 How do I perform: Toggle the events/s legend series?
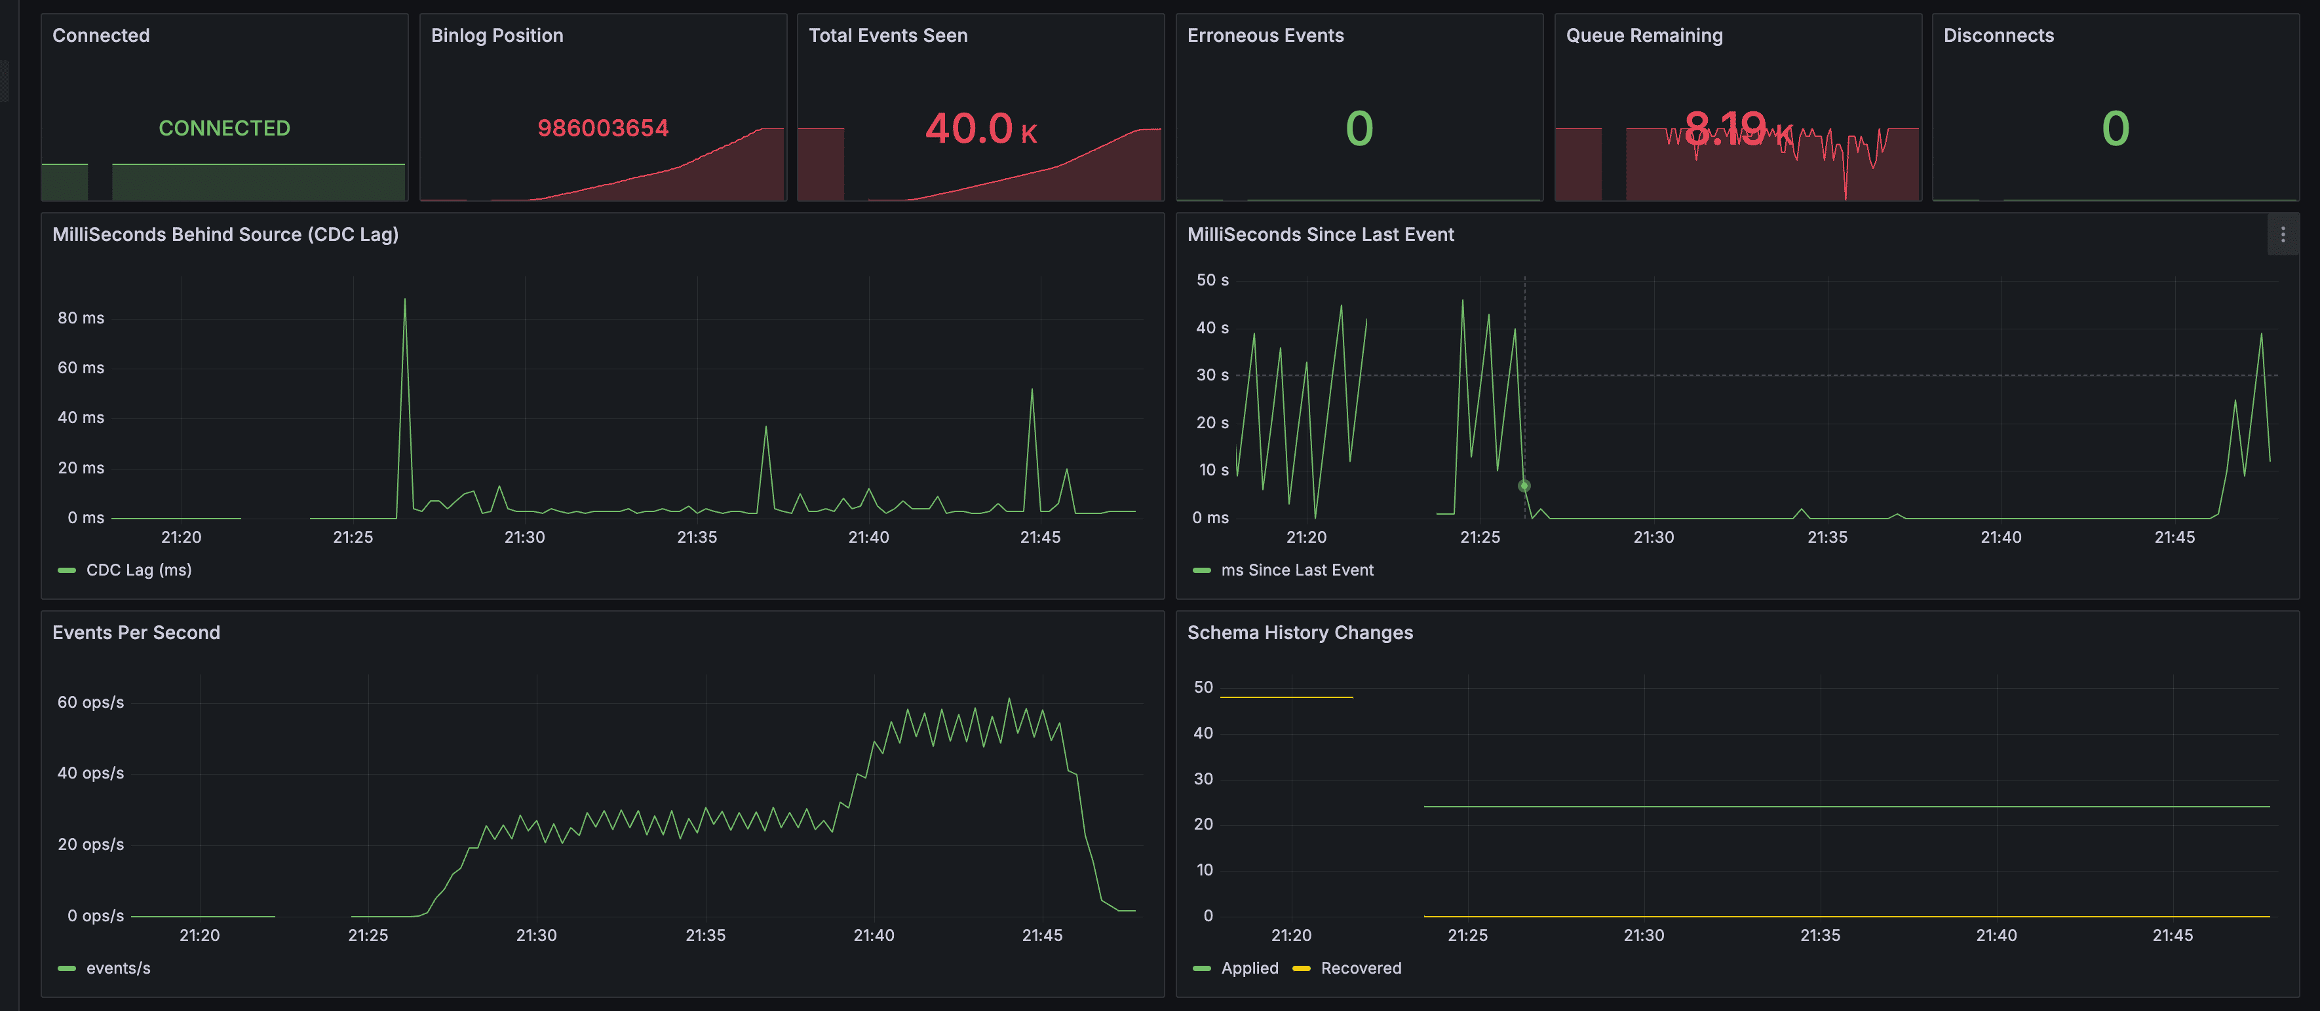point(118,968)
